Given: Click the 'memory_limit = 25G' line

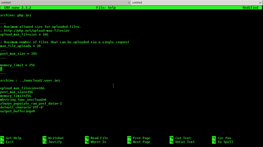Looking at the screenshot, I should [18, 65].
